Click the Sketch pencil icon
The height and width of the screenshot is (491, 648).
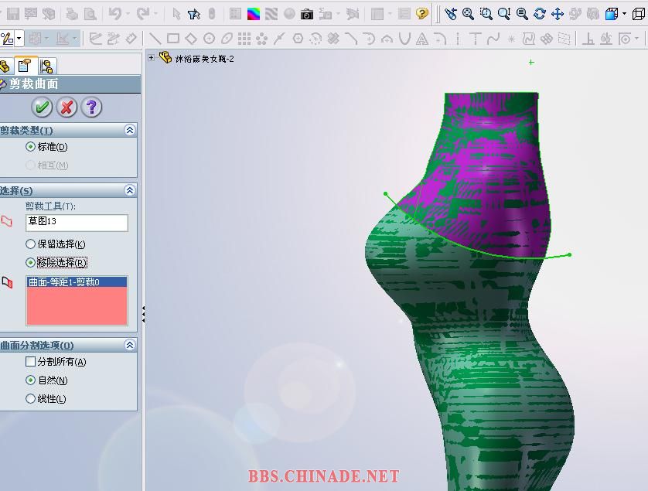pos(7,39)
